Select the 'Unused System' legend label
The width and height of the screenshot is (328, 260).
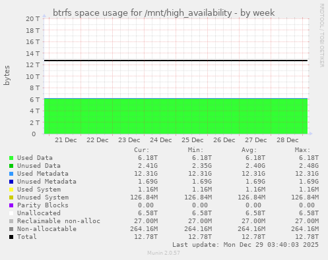click(x=43, y=197)
